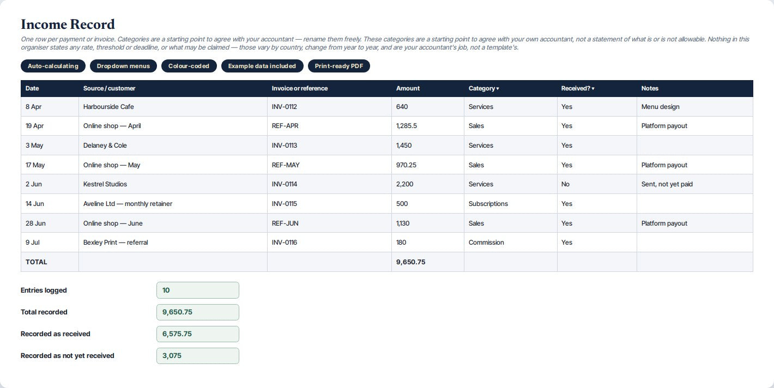Select the 2,200 amount cell
Image resolution: width=774 pixels, height=388 pixels.
[x=427, y=184]
